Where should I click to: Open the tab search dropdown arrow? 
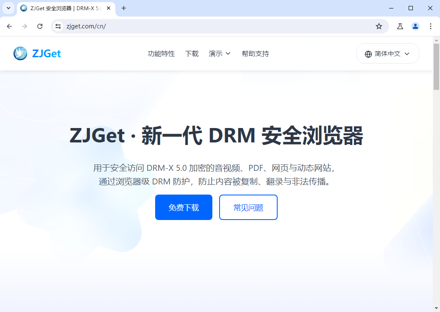(x=8, y=8)
